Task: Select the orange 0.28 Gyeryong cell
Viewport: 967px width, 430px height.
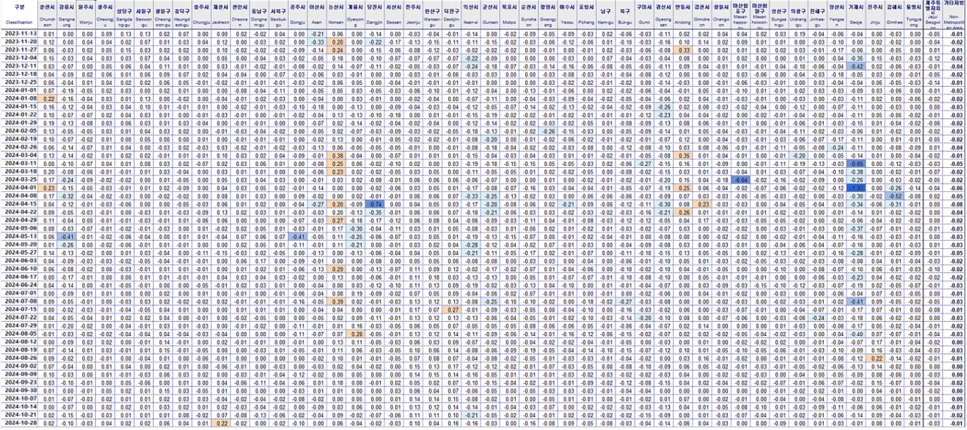Action: (356, 334)
